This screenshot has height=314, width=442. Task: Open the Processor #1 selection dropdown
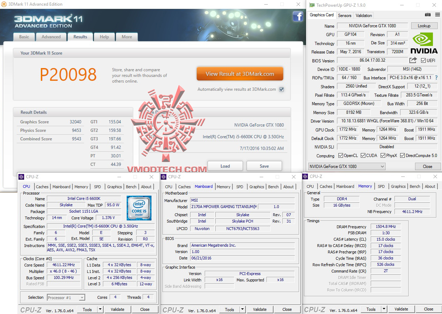[81, 297]
